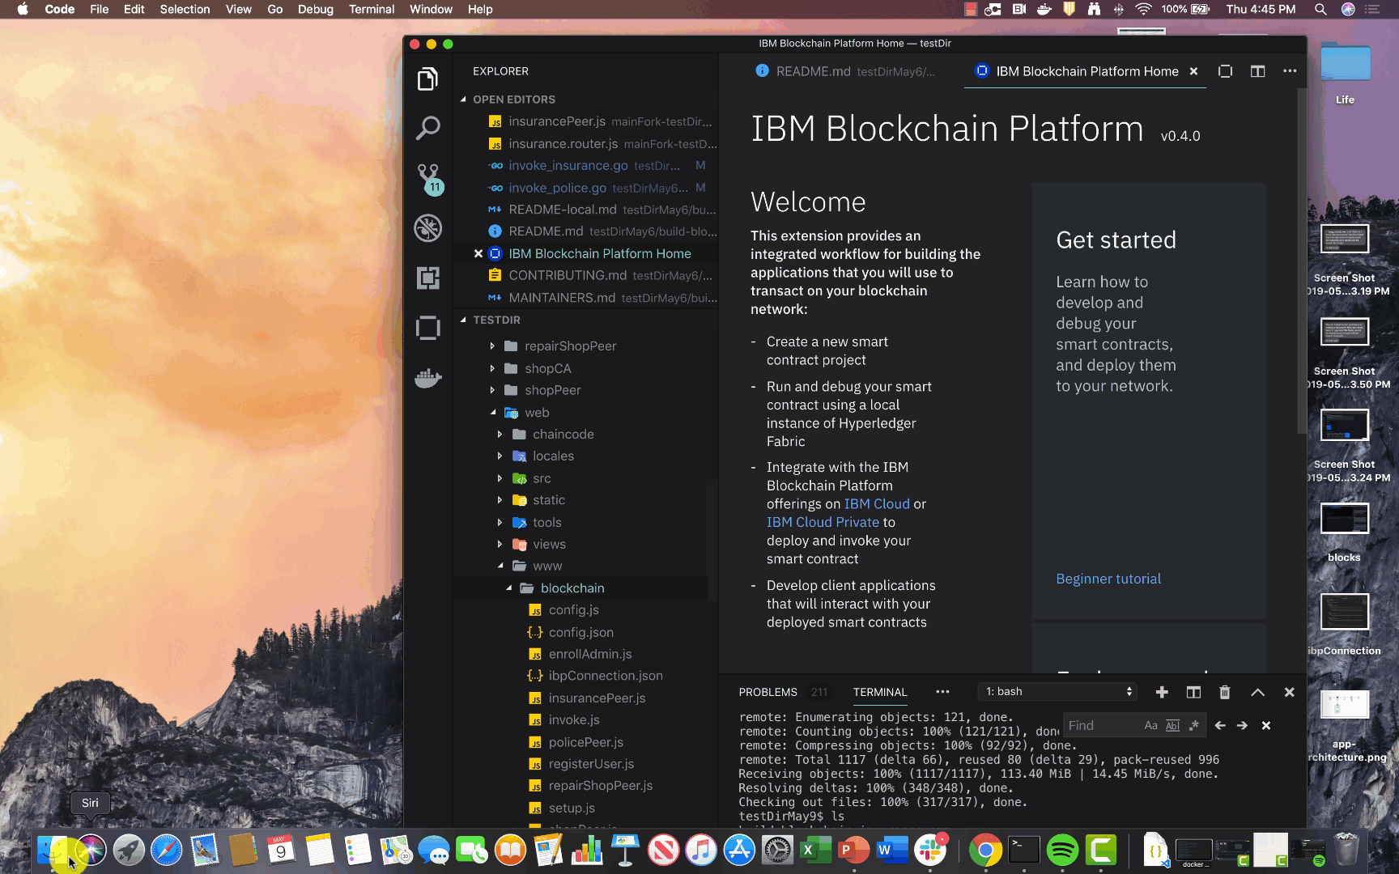Open Spotlight search in menu bar
The width and height of the screenshot is (1399, 874).
point(1320,9)
